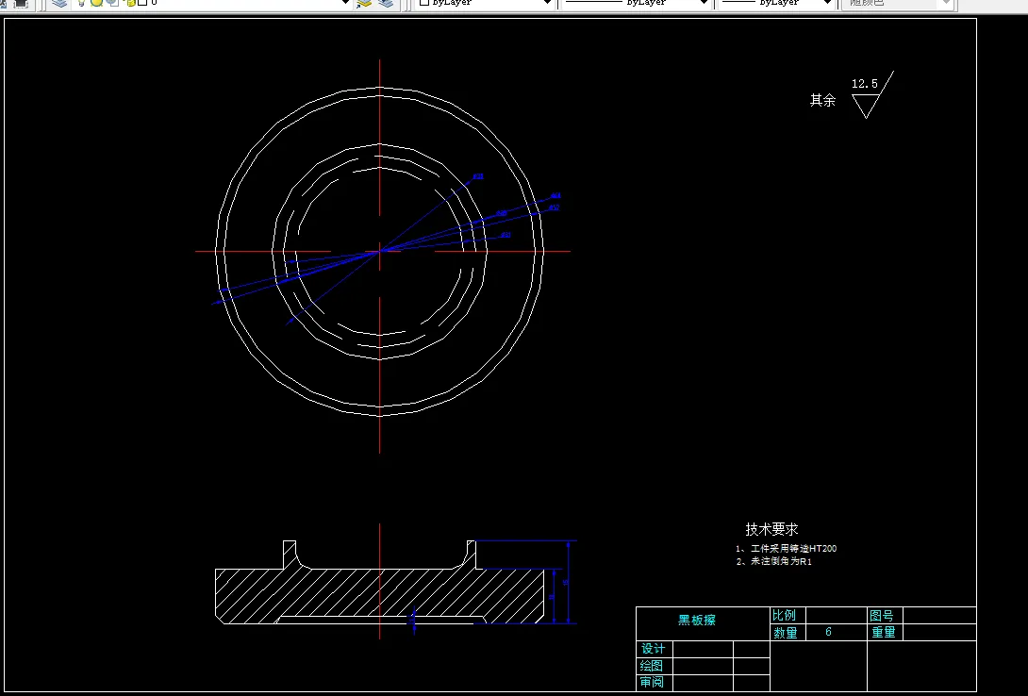Viewport: 1028px width, 696px height.
Task: Open the layer dropdown showing layer 0
Action: [x=213, y=3]
